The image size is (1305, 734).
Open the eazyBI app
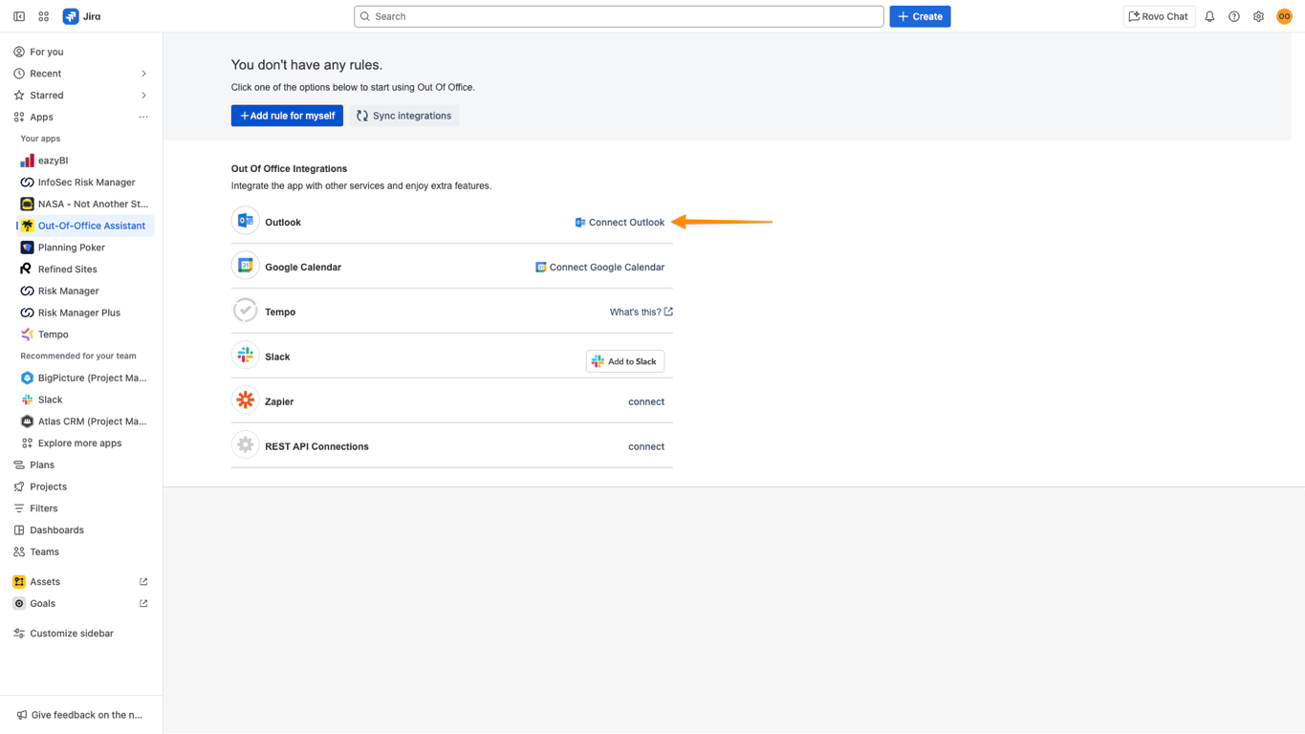(x=53, y=161)
